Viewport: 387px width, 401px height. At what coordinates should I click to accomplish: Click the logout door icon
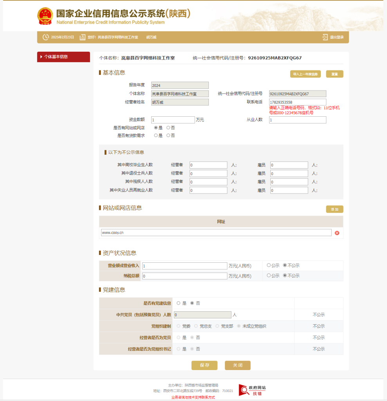click(x=325, y=37)
